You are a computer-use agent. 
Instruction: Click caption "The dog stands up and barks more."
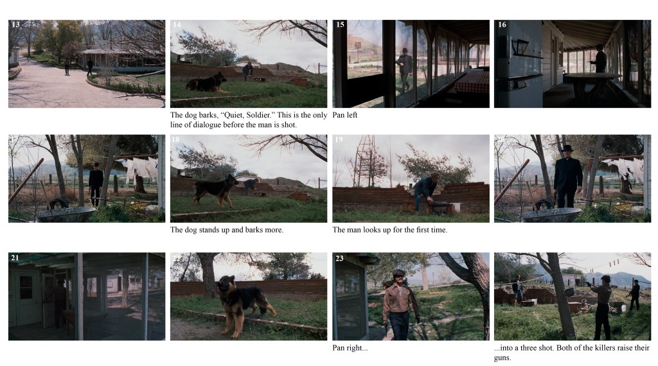point(227,230)
